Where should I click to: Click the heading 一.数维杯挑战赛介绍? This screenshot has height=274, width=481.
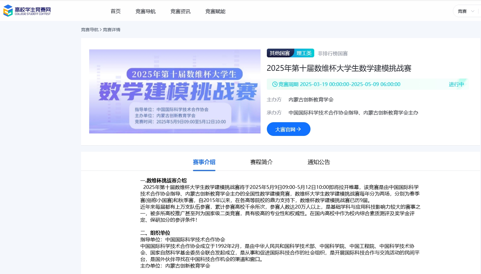click(x=163, y=180)
